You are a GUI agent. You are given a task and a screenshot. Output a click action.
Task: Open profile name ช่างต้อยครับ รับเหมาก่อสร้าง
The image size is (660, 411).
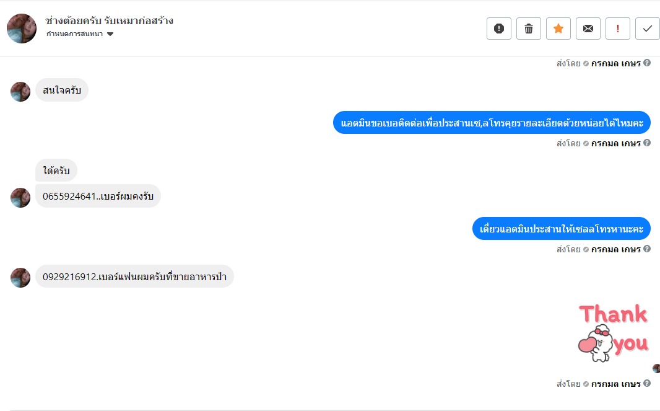pos(109,20)
